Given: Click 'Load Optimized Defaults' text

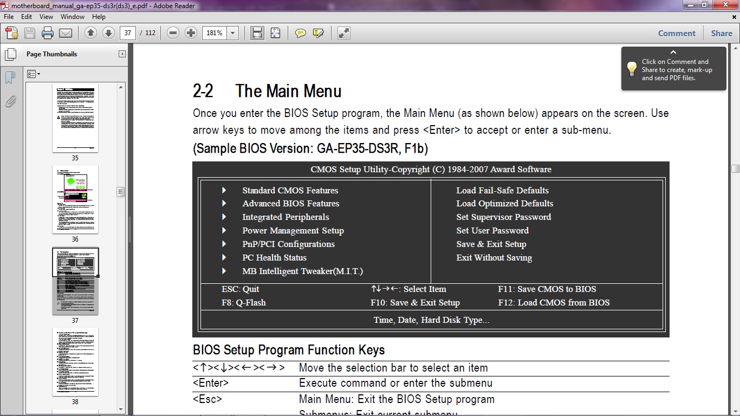Looking at the screenshot, I should pyautogui.click(x=505, y=204).
